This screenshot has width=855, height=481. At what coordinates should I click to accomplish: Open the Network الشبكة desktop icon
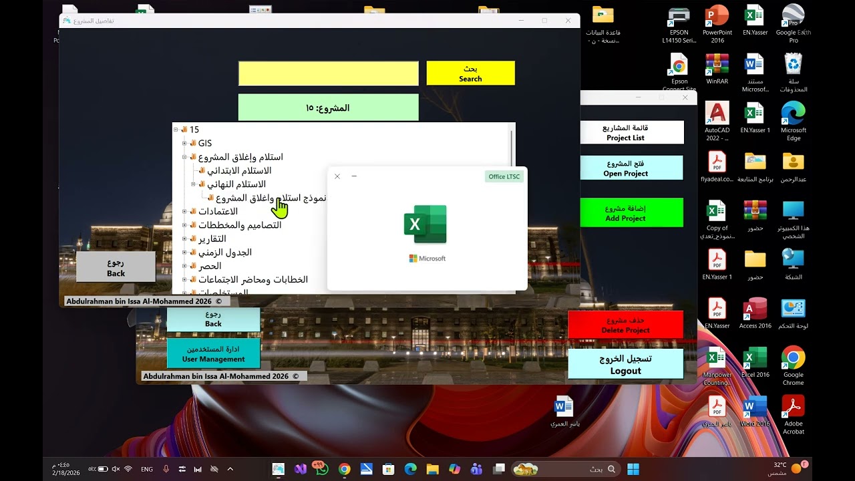(793, 265)
